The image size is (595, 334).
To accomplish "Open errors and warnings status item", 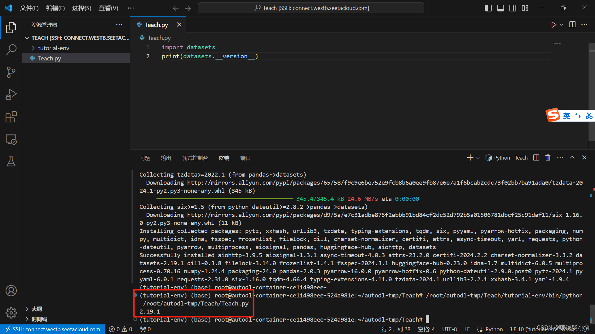I will point(121,329).
